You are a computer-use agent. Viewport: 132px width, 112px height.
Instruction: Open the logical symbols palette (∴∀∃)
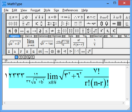(78, 17)
